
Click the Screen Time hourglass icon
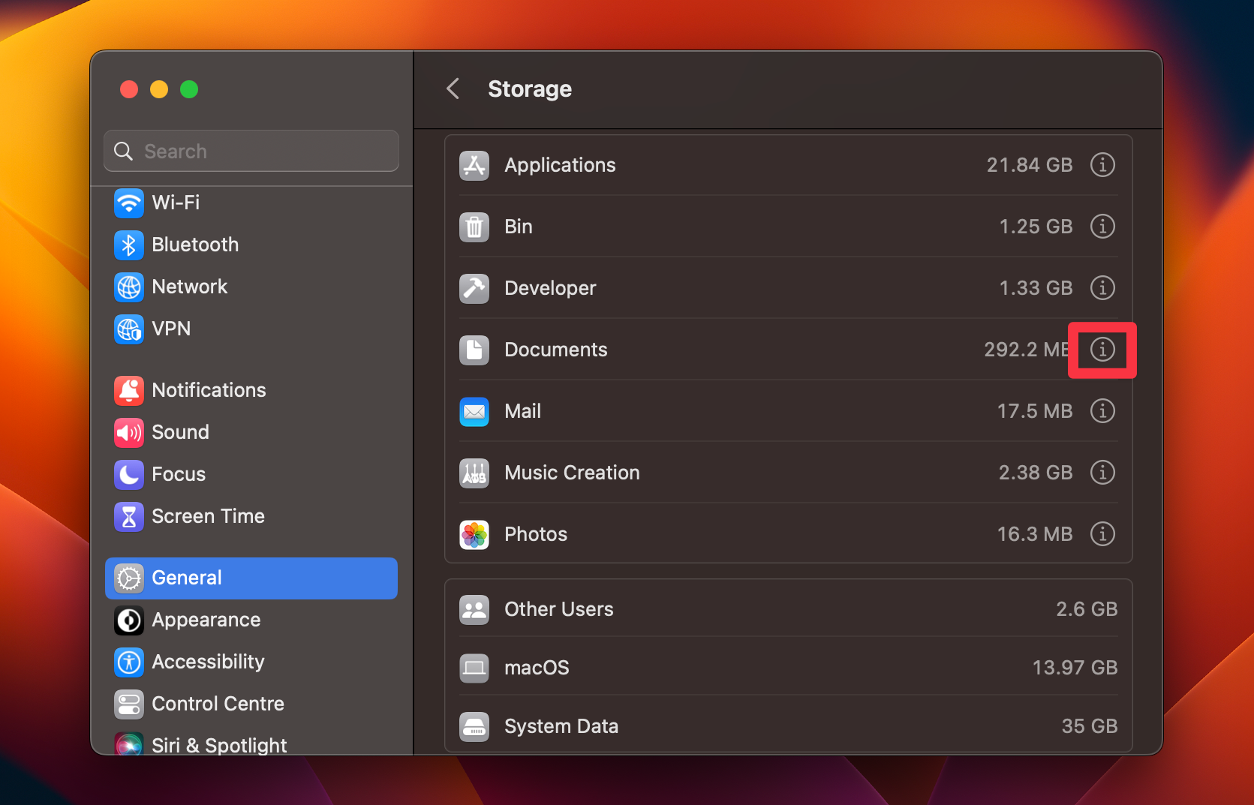(x=128, y=516)
